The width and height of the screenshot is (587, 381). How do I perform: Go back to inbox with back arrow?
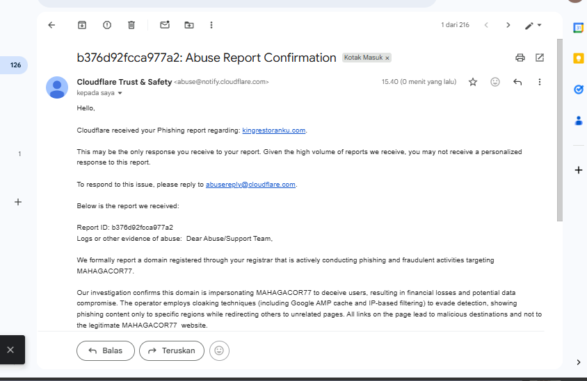pyautogui.click(x=51, y=25)
